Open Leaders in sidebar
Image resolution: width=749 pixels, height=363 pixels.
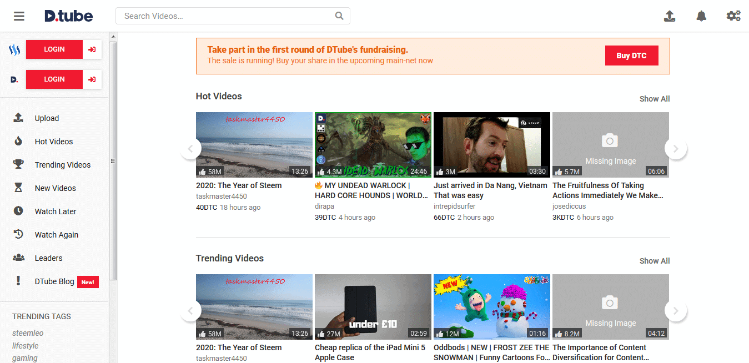tap(49, 258)
